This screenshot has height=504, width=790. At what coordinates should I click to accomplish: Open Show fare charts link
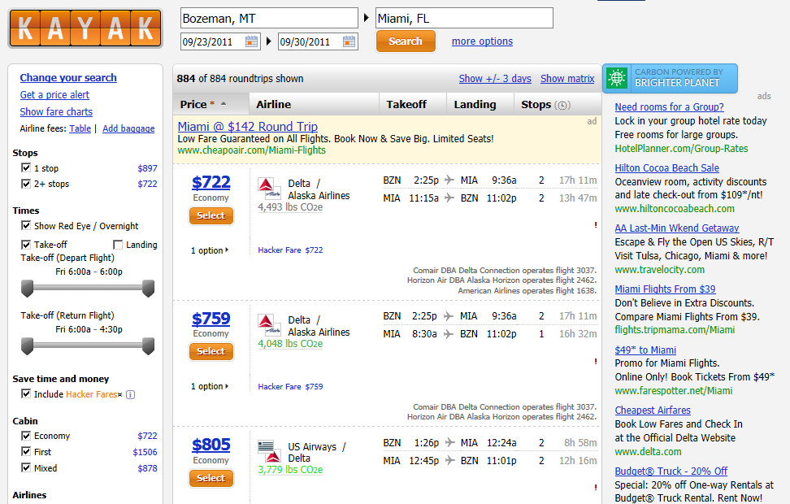pyautogui.click(x=56, y=112)
